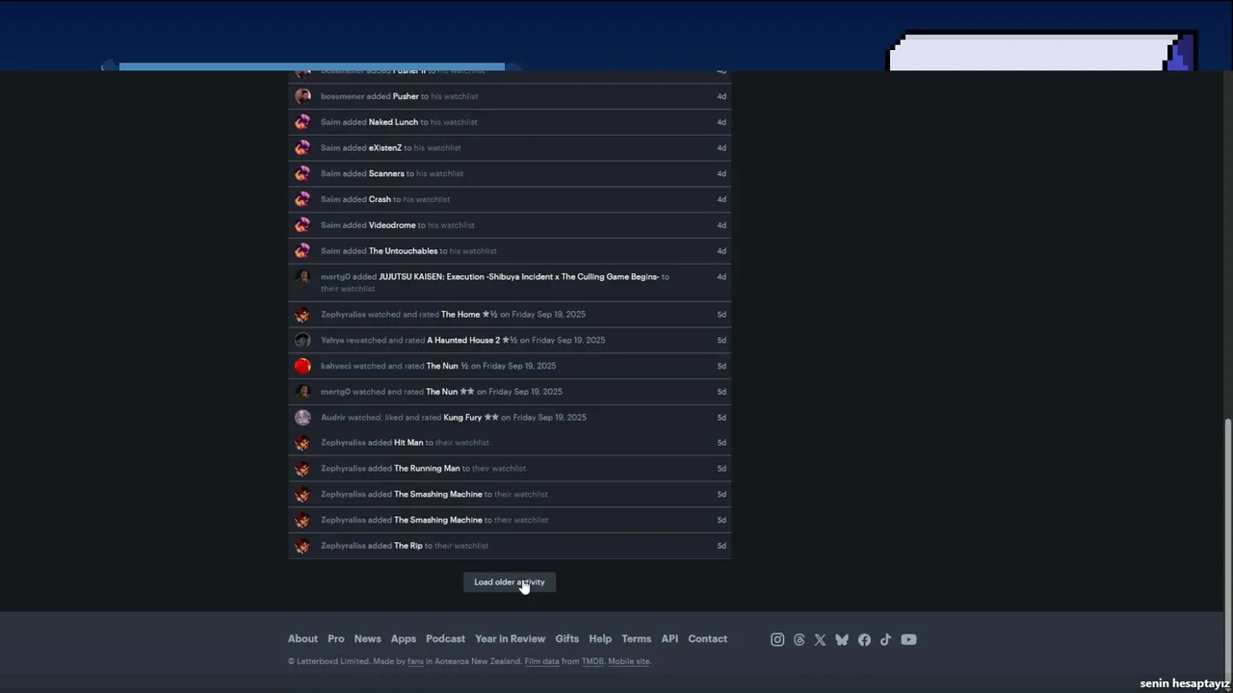1233x693 pixels.
Task: Click Zephyraliss avatar on Hit Man row
Action: pyautogui.click(x=302, y=443)
